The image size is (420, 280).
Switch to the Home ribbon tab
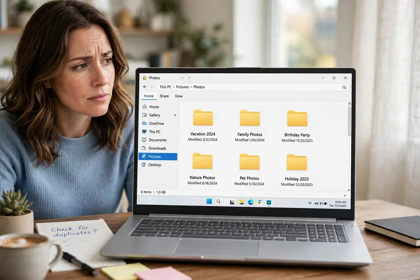[x=149, y=96]
